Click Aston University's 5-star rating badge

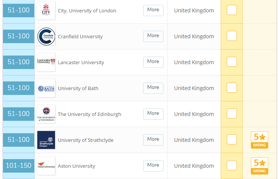point(259,166)
